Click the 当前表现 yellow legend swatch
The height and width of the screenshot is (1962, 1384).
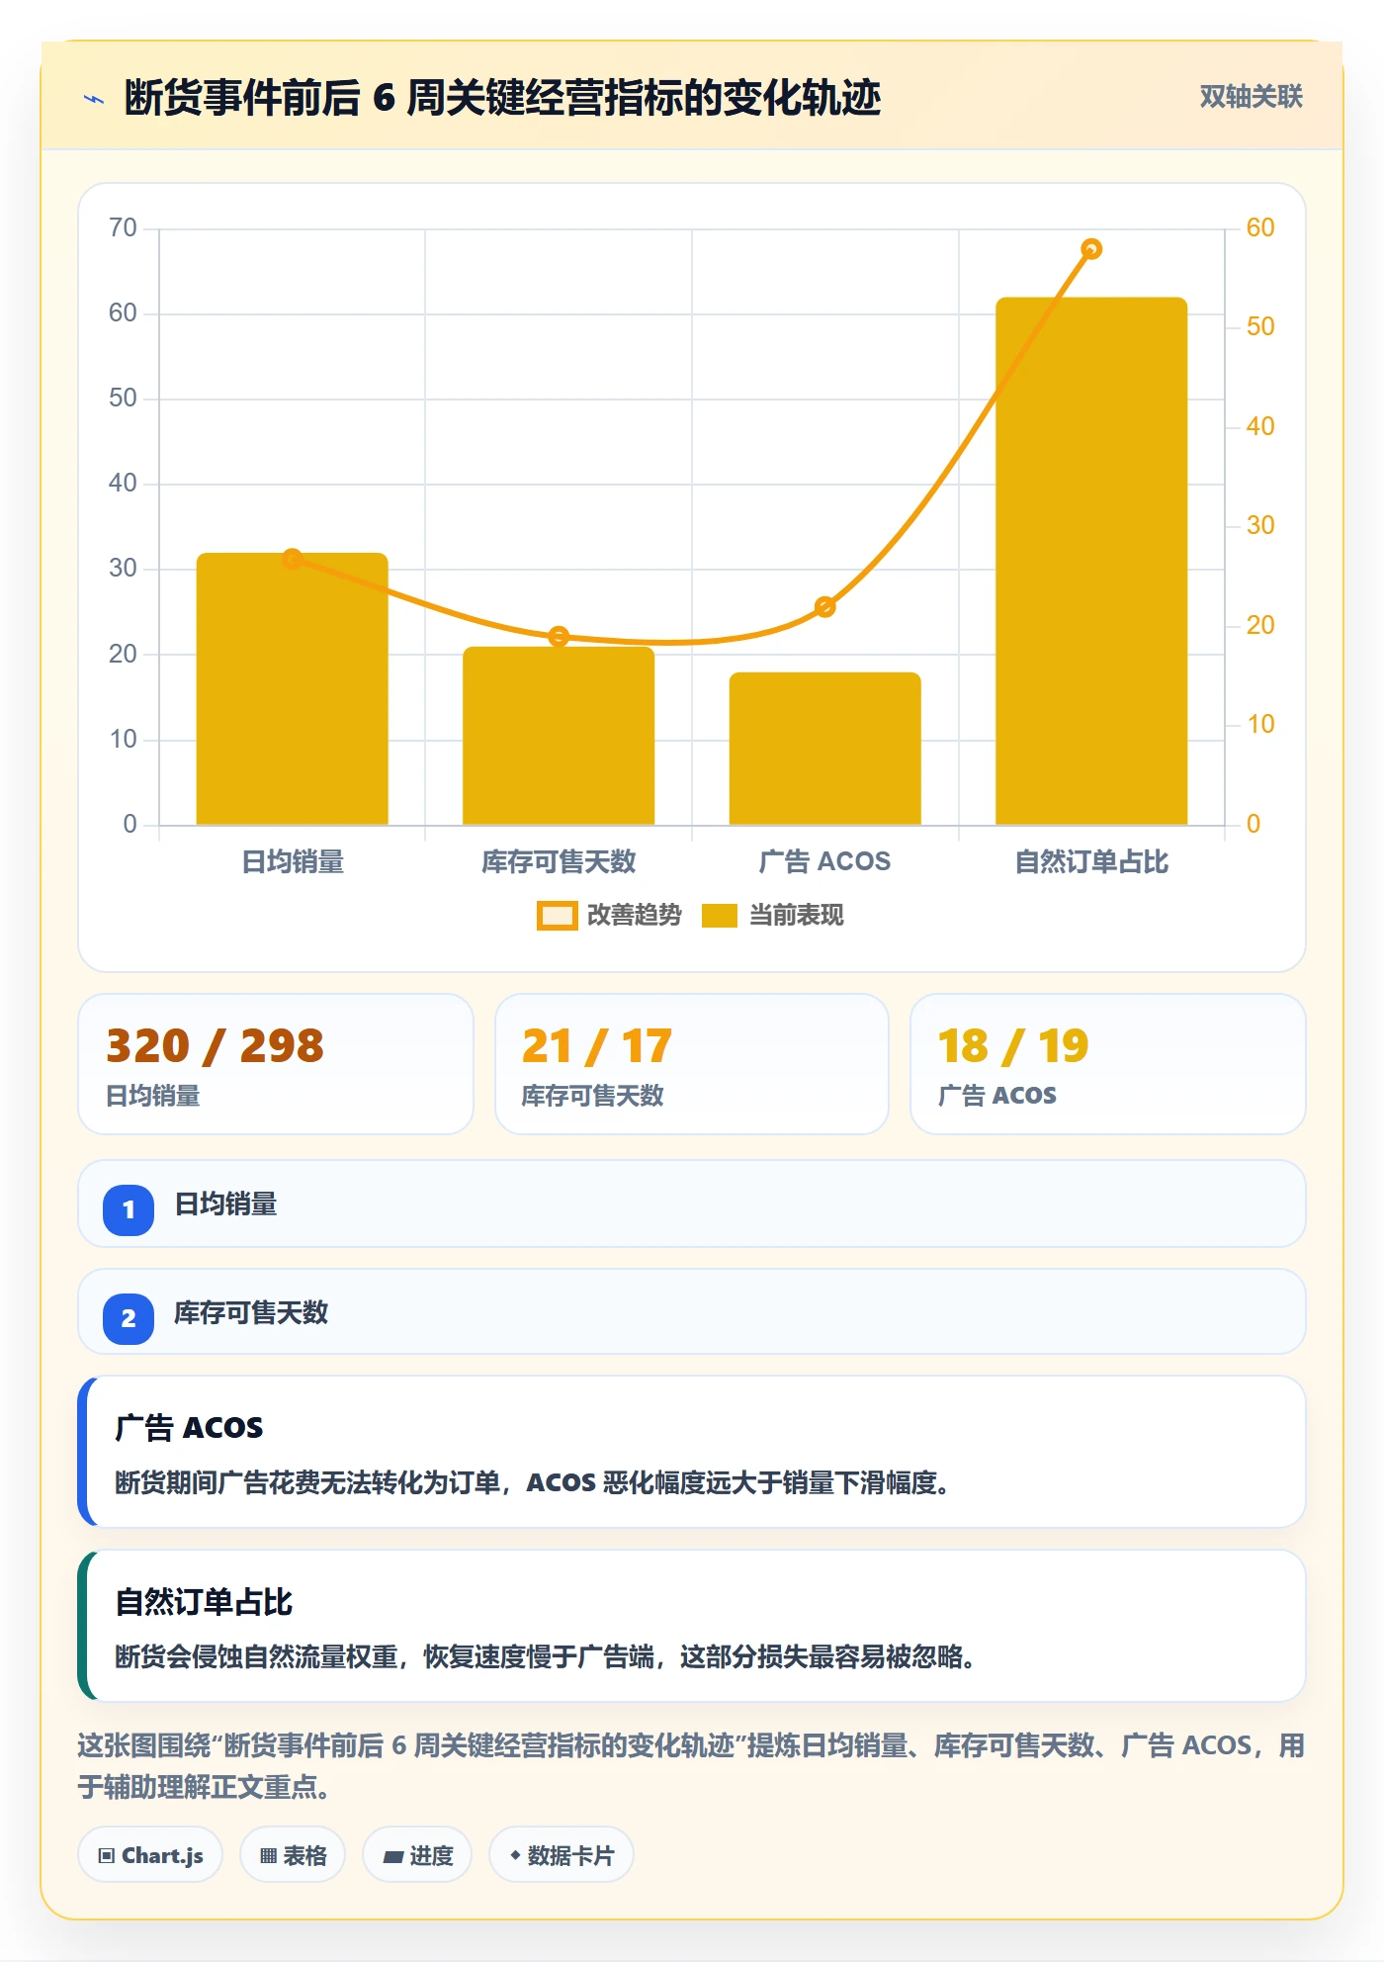(720, 916)
